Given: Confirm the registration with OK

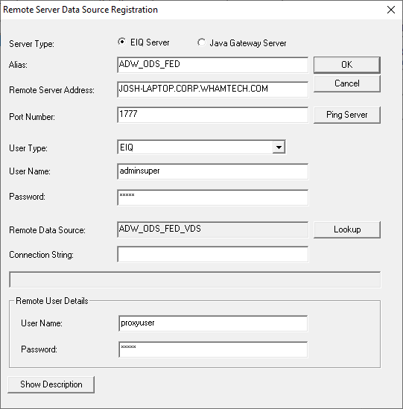Looking at the screenshot, I should [x=347, y=65].
